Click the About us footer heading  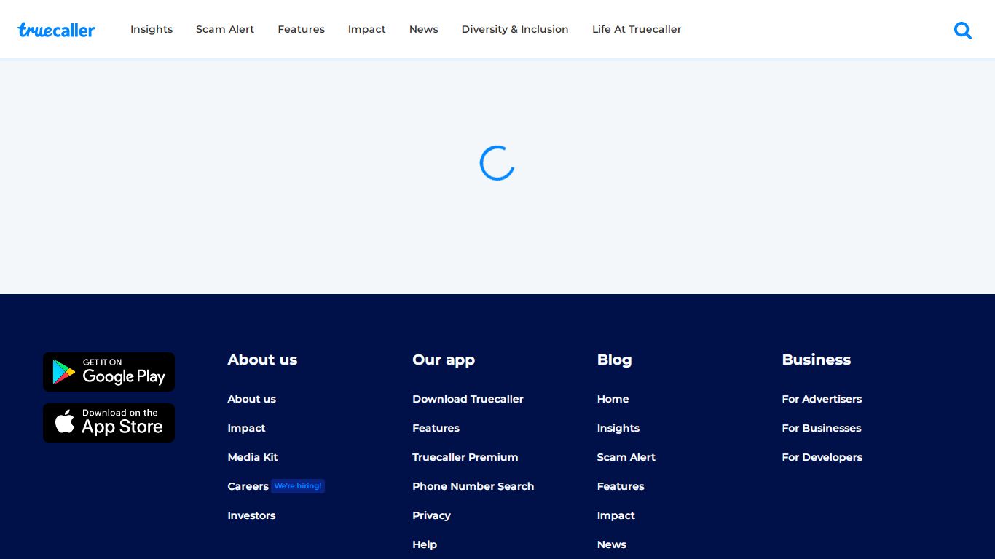click(262, 360)
